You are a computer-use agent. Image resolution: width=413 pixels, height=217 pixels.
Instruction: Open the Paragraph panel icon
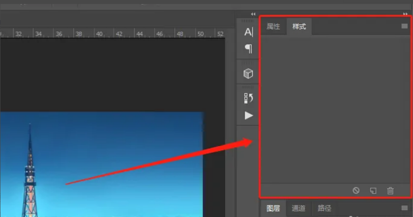(x=249, y=49)
